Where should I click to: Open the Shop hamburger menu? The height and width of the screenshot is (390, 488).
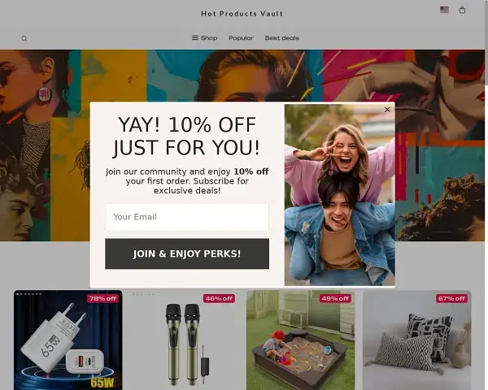[204, 38]
